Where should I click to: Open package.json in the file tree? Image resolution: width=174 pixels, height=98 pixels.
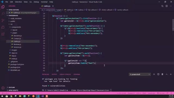coord(15,67)
